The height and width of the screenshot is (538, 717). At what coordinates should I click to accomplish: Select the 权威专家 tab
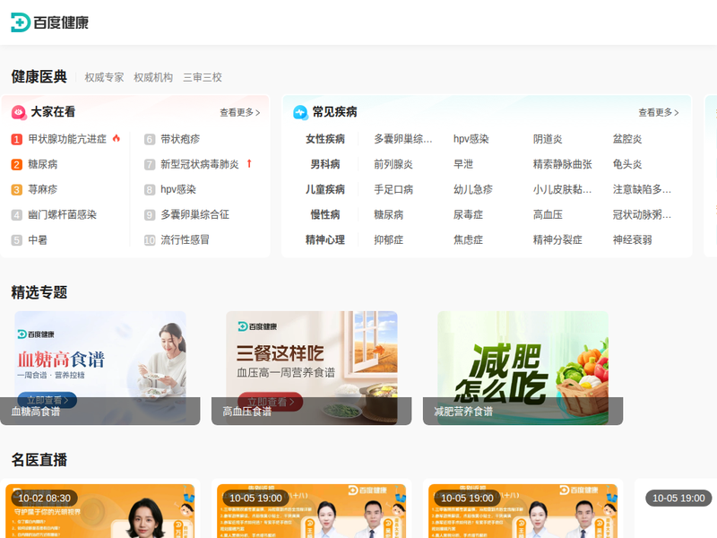point(104,77)
